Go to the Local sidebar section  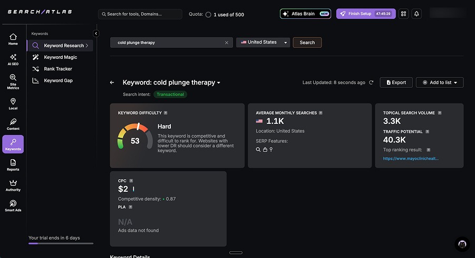click(13, 104)
